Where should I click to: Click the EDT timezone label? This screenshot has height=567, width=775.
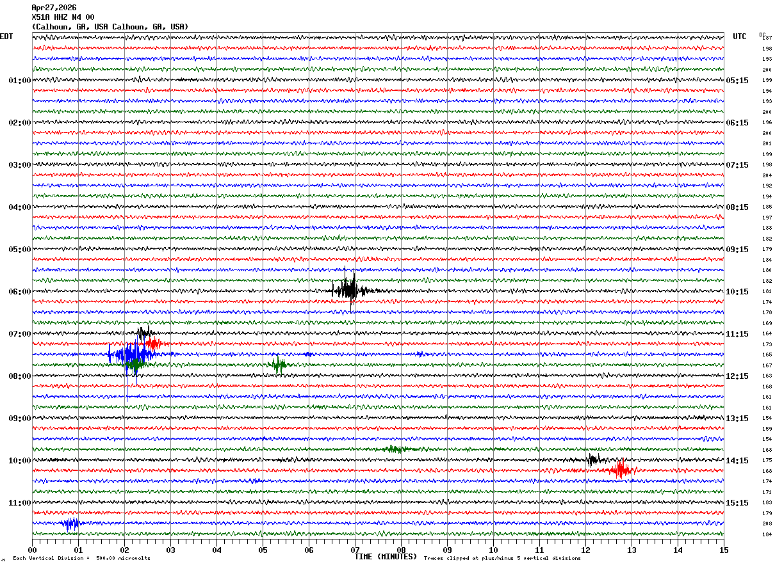[6, 36]
